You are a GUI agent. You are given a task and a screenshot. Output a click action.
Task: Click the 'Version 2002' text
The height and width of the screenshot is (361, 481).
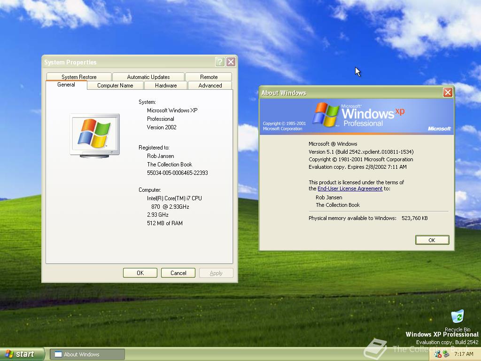click(x=162, y=127)
